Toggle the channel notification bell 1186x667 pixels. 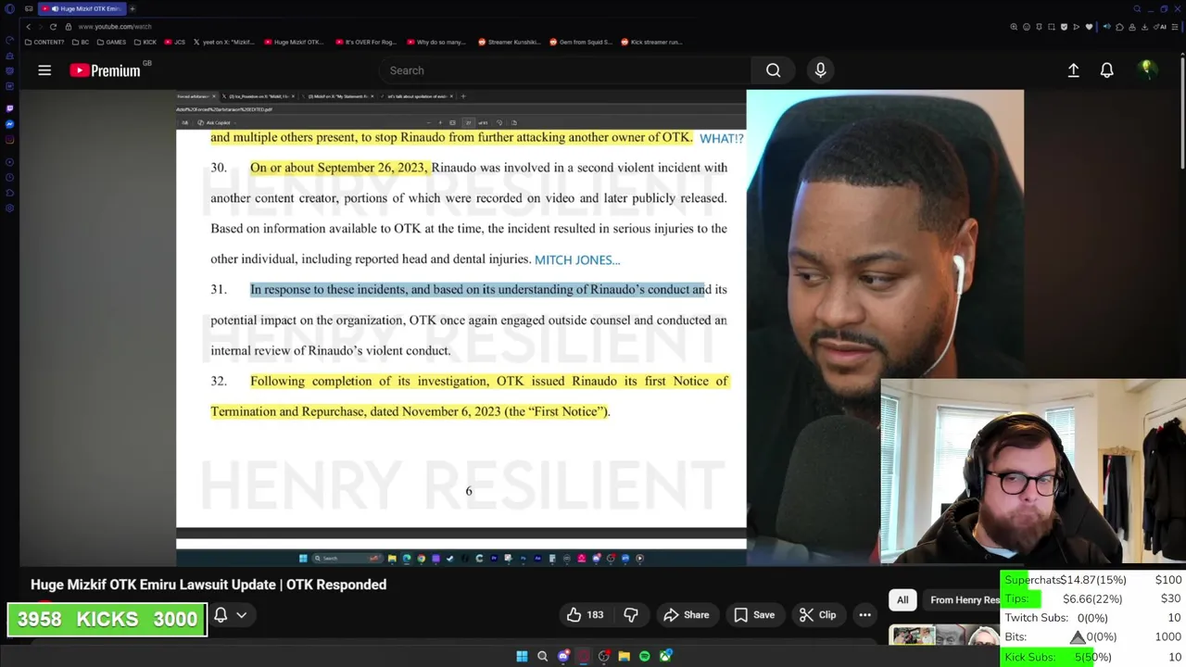[221, 615]
